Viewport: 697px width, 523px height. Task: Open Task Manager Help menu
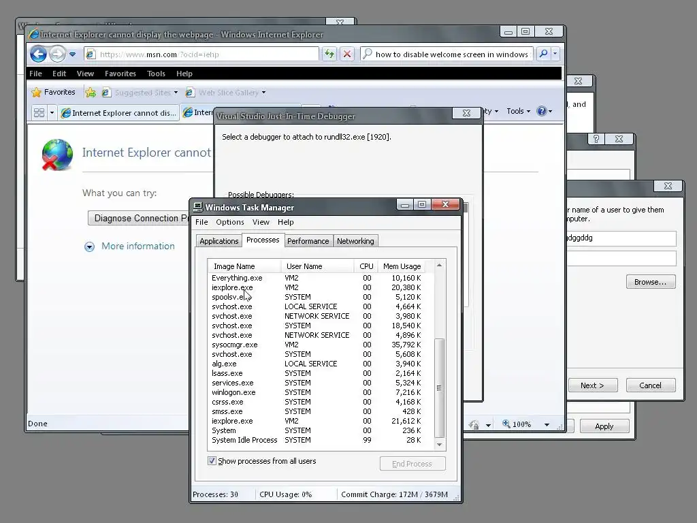(x=286, y=222)
